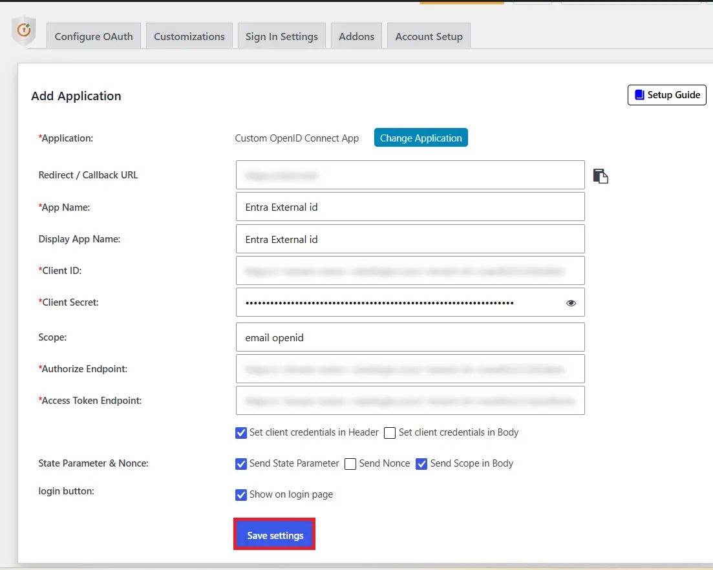
Task: Click the Change Application button
Action: [421, 138]
